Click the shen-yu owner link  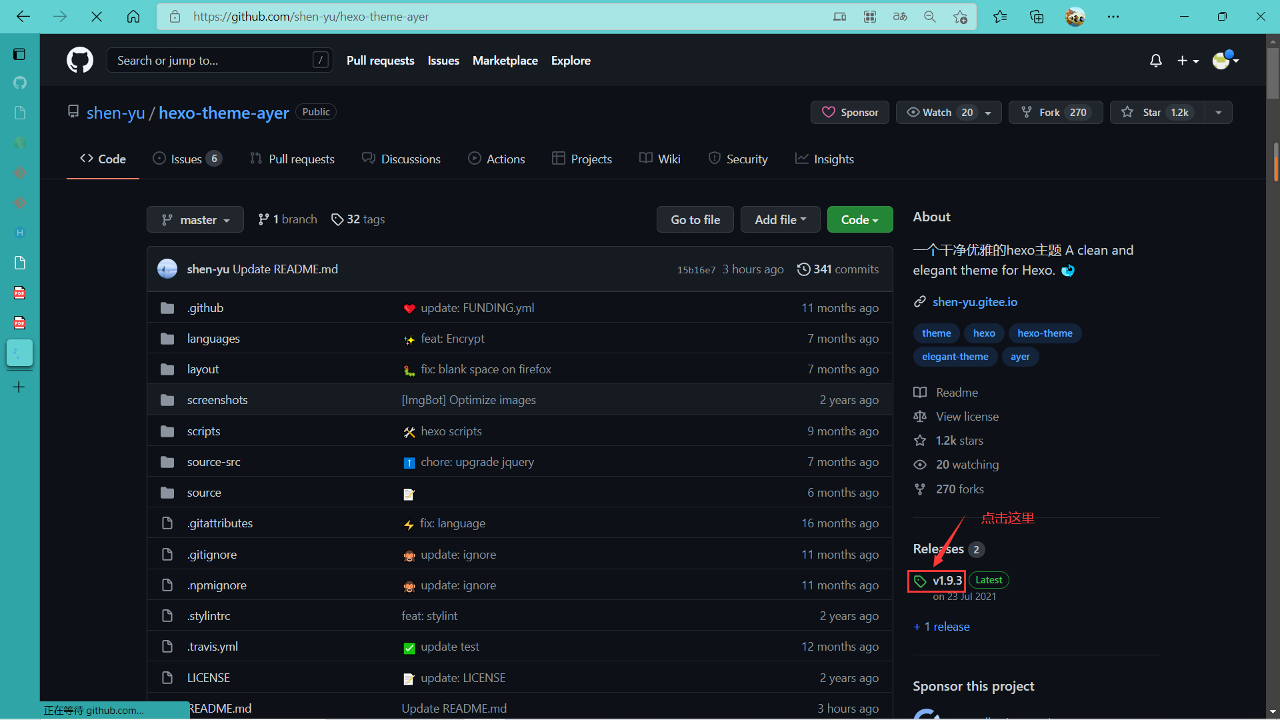click(115, 113)
